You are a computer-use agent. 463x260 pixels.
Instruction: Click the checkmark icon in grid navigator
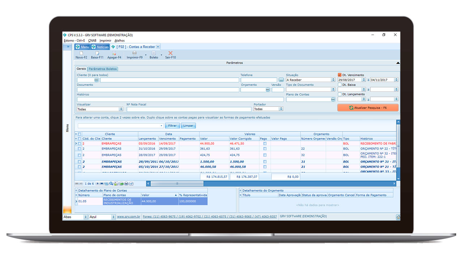tap(131, 184)
